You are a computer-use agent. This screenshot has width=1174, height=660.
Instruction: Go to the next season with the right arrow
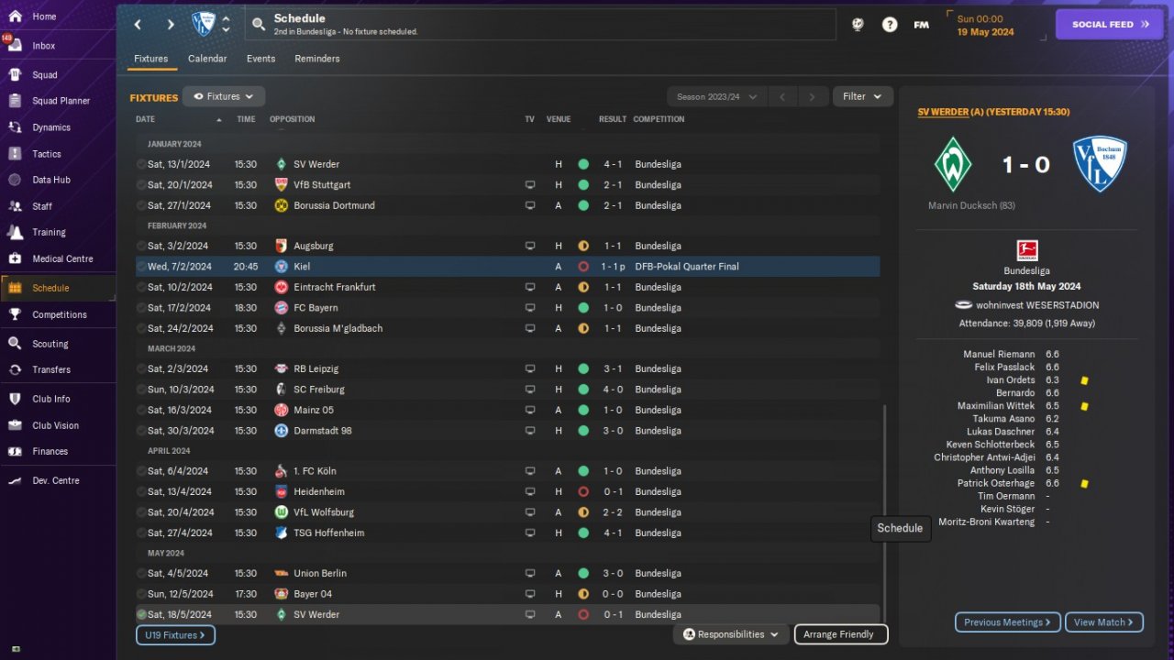click(812, 96)
